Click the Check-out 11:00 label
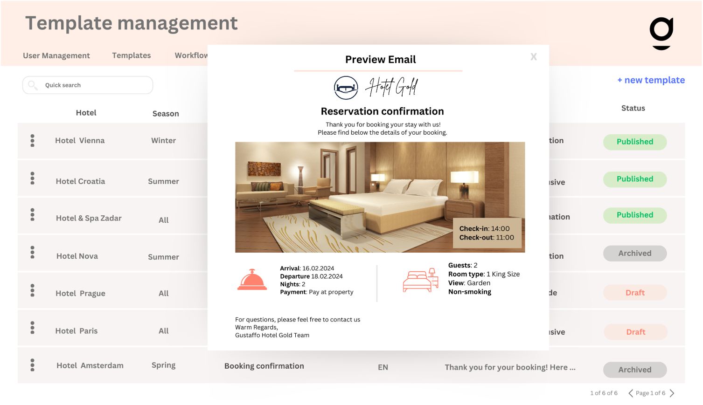Viewport: 703px width, 405px height. coord(487,238)
